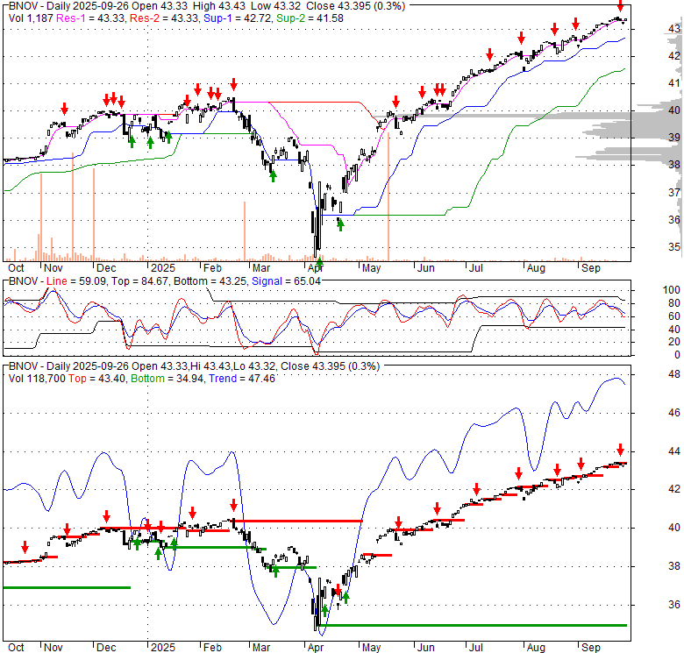Click the Aug label on top chart axis
This screenshot has height=653, width=684.
click(536, 268)
